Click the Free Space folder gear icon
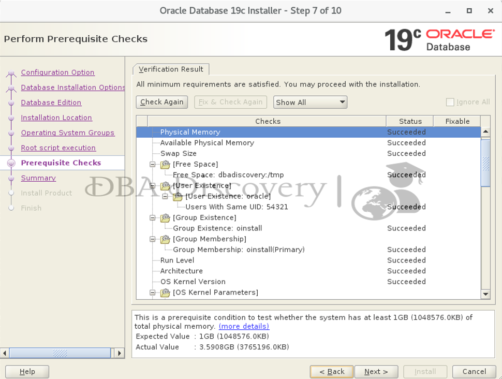The height and width of the screenshot is (379, 502). (165, 165)
